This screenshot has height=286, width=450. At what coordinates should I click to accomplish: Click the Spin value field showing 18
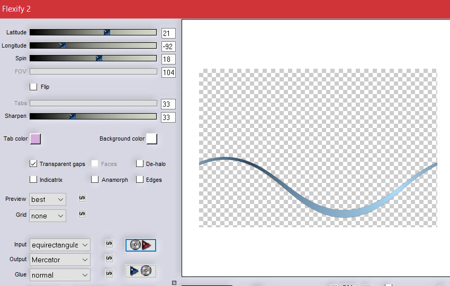[x=168, y=59]
